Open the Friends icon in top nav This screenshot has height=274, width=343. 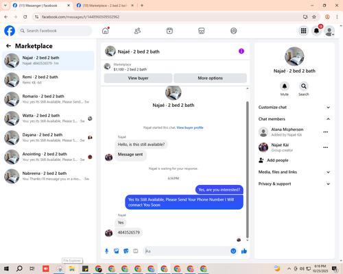(x=137, y=31)
